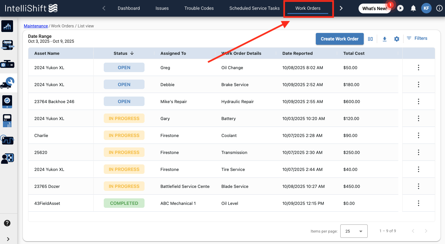Open table settings gear icon

[397, 39]
